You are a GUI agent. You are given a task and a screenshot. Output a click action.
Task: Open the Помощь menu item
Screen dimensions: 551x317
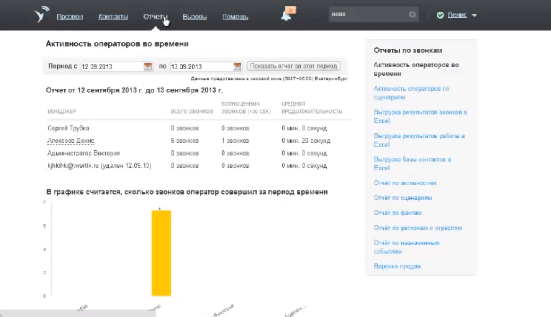[235, 17]
